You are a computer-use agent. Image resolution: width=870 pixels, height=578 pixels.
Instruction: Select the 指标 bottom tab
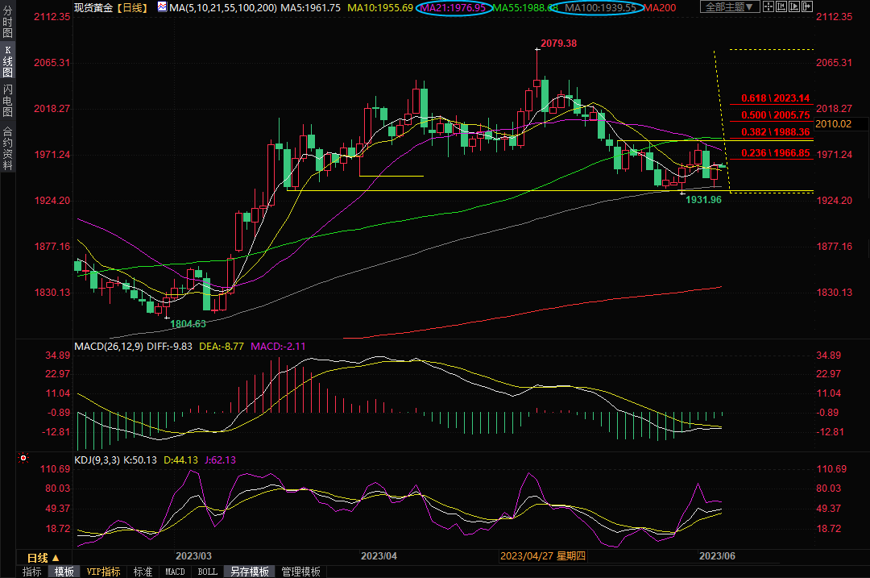32,572
